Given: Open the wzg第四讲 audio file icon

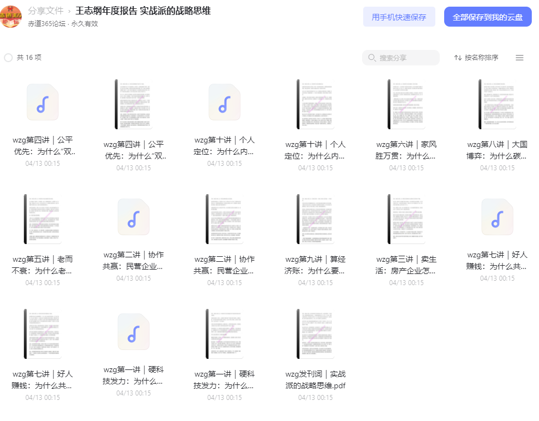Looking at the screenshot, I should click(x=43, y=102).
